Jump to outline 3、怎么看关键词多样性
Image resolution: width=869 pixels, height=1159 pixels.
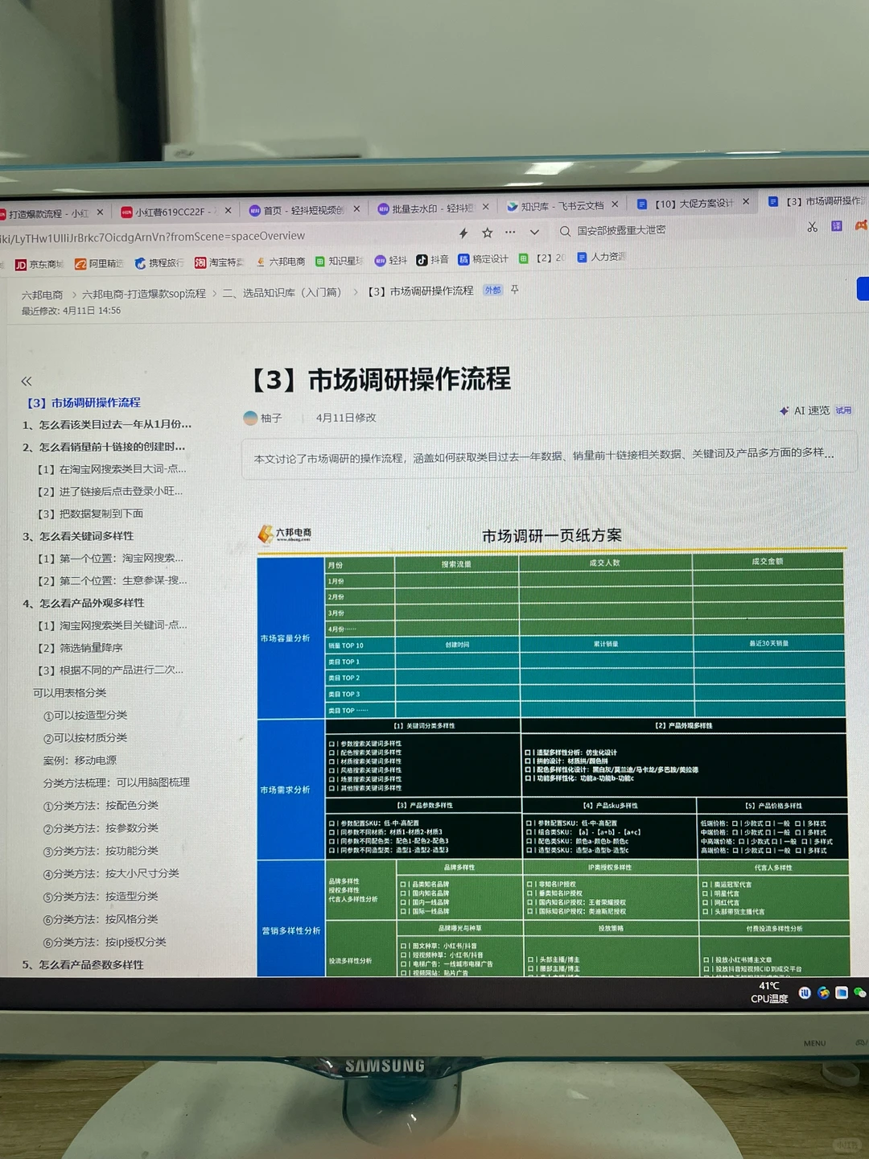78,536
